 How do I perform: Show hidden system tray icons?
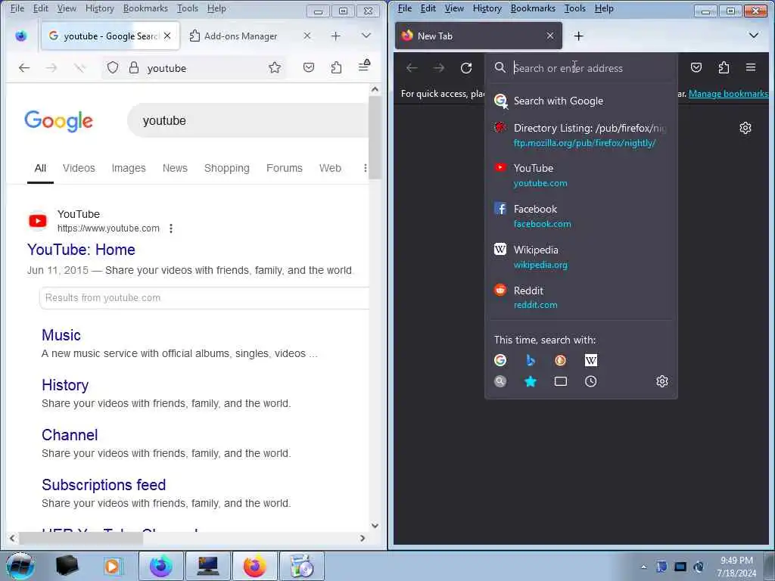click(643, 567)
